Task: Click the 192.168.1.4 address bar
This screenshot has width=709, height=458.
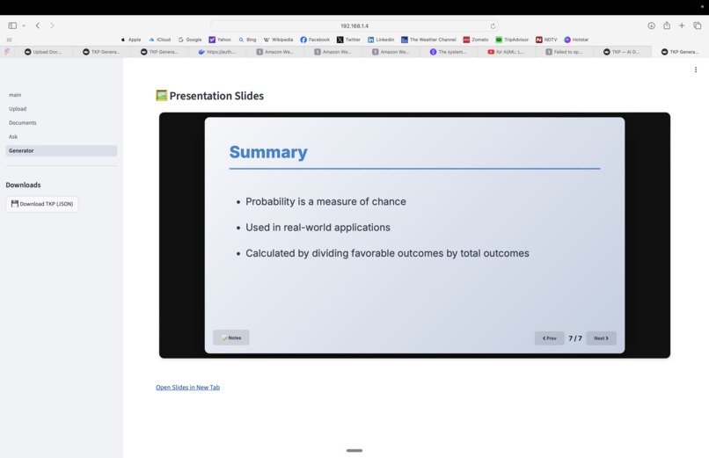Action: click(x=354, y=25)
